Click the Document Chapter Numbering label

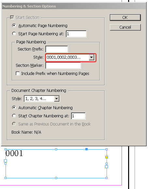(x=39, y=91)
